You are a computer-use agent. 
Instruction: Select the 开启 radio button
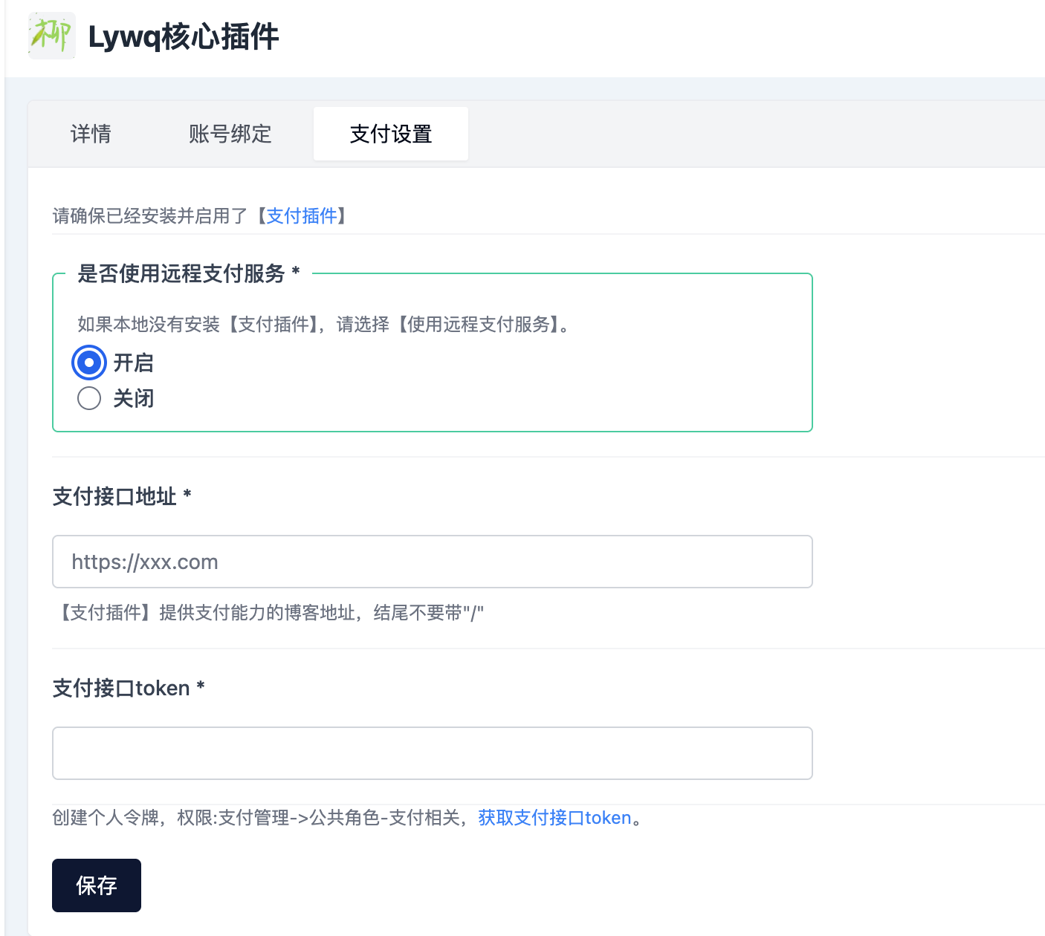[x=88, y=363]
